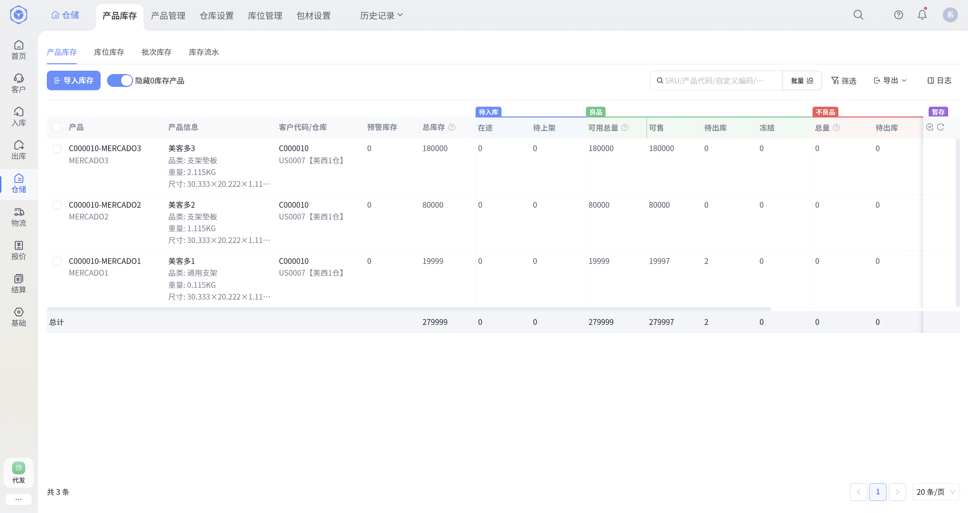Image resolution: width=968 pixels, height=513 pixels.
Task: Click the more options ellipsis in sidebar
Action: (19, 499)
